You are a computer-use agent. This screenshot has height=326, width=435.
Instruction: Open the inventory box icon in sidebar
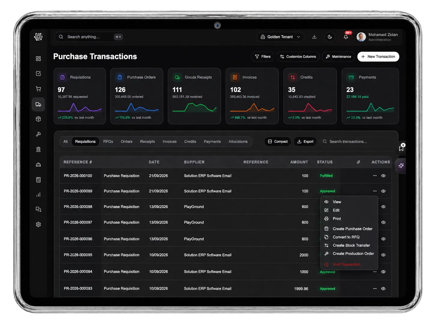[x=38, y=119]
